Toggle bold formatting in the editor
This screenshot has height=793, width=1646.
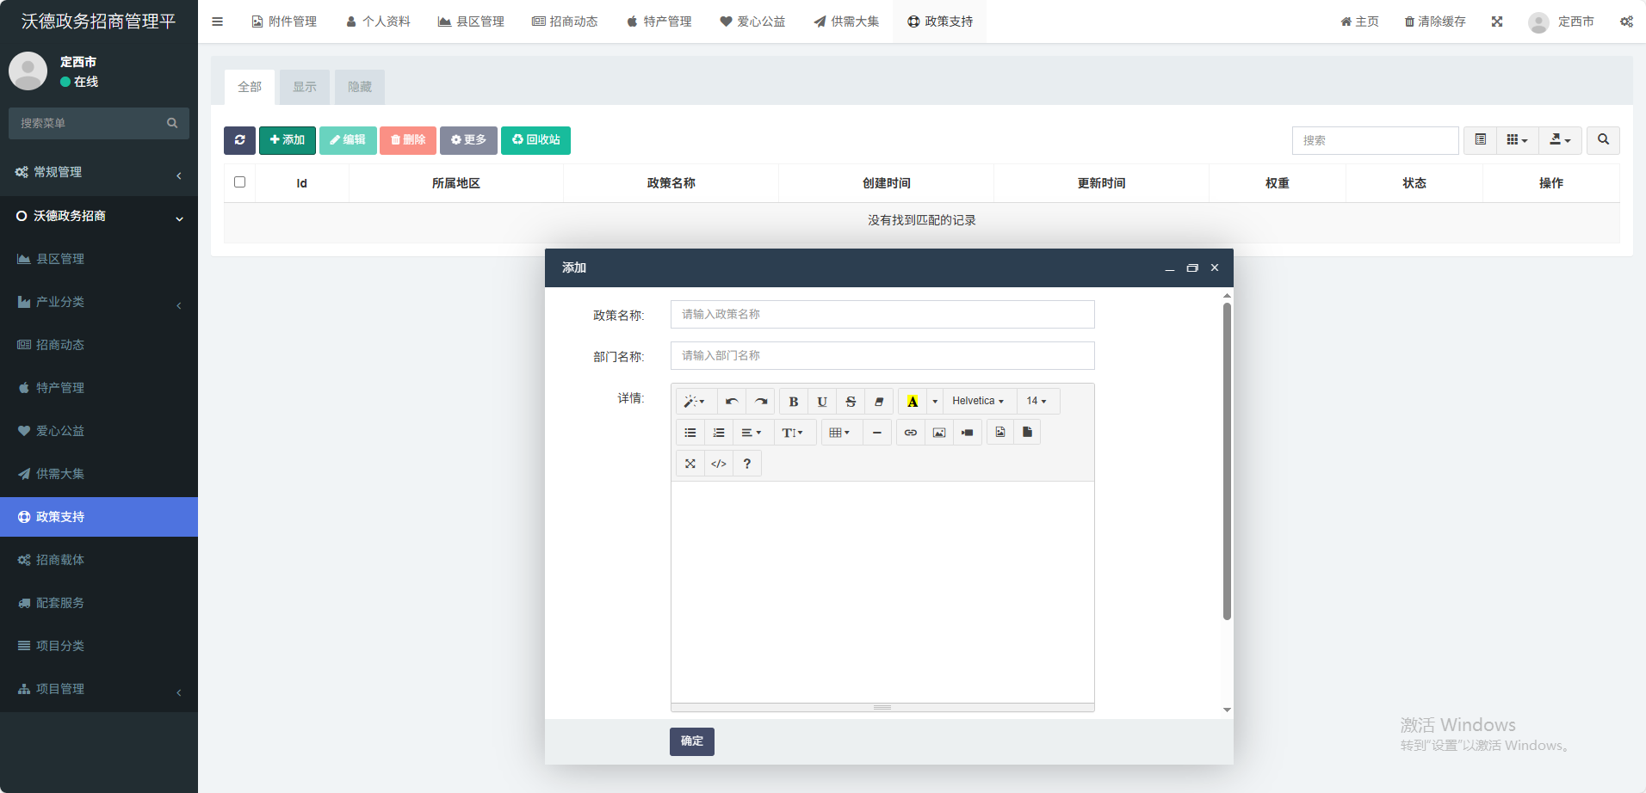tap(793, 402)
